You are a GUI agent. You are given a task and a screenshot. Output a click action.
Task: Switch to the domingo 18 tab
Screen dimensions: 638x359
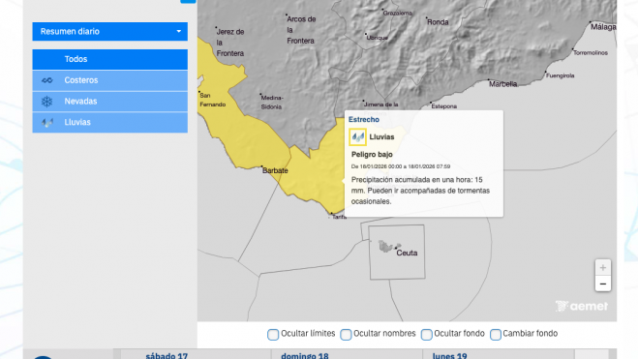point(305,356)
